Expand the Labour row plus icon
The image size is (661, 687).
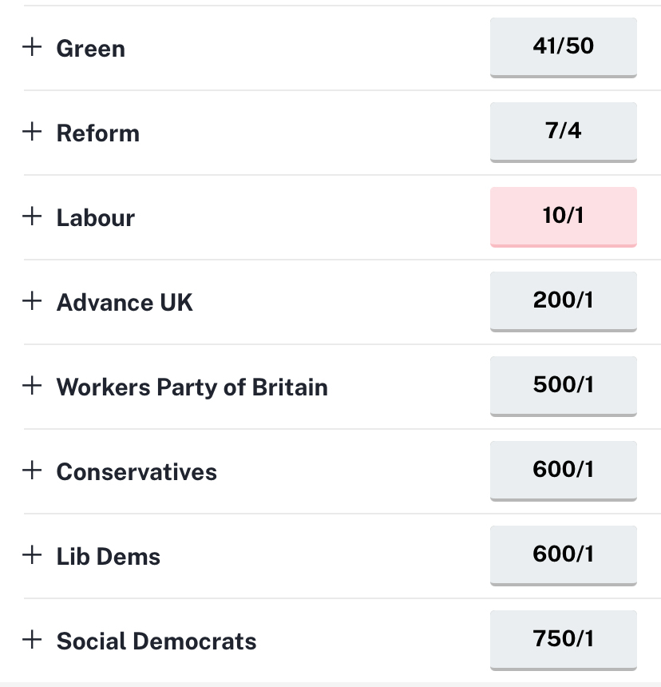32,216
